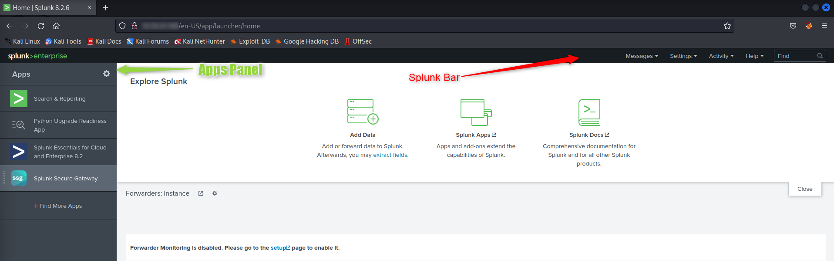The width and height of the screenshot is (834, 261).
Task: Open the Help menu
Action: pyautogui.click(x=754, y=56)
